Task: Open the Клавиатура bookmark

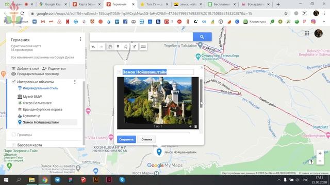Action: 255,22
